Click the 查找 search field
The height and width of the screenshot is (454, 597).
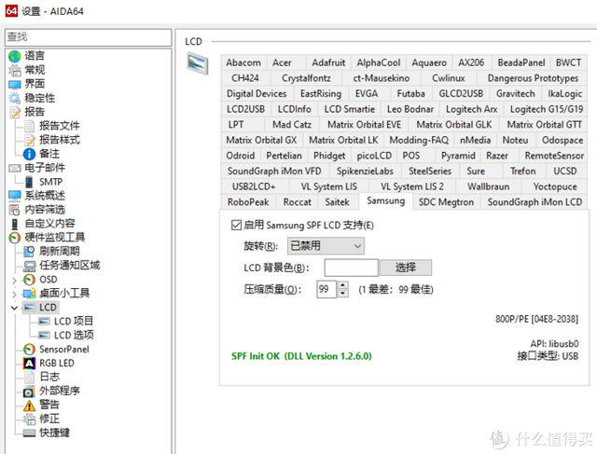pyautogui.click(x=88, y=37)
